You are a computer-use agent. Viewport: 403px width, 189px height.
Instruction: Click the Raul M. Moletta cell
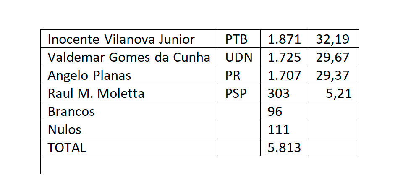(x=129, y=93)
